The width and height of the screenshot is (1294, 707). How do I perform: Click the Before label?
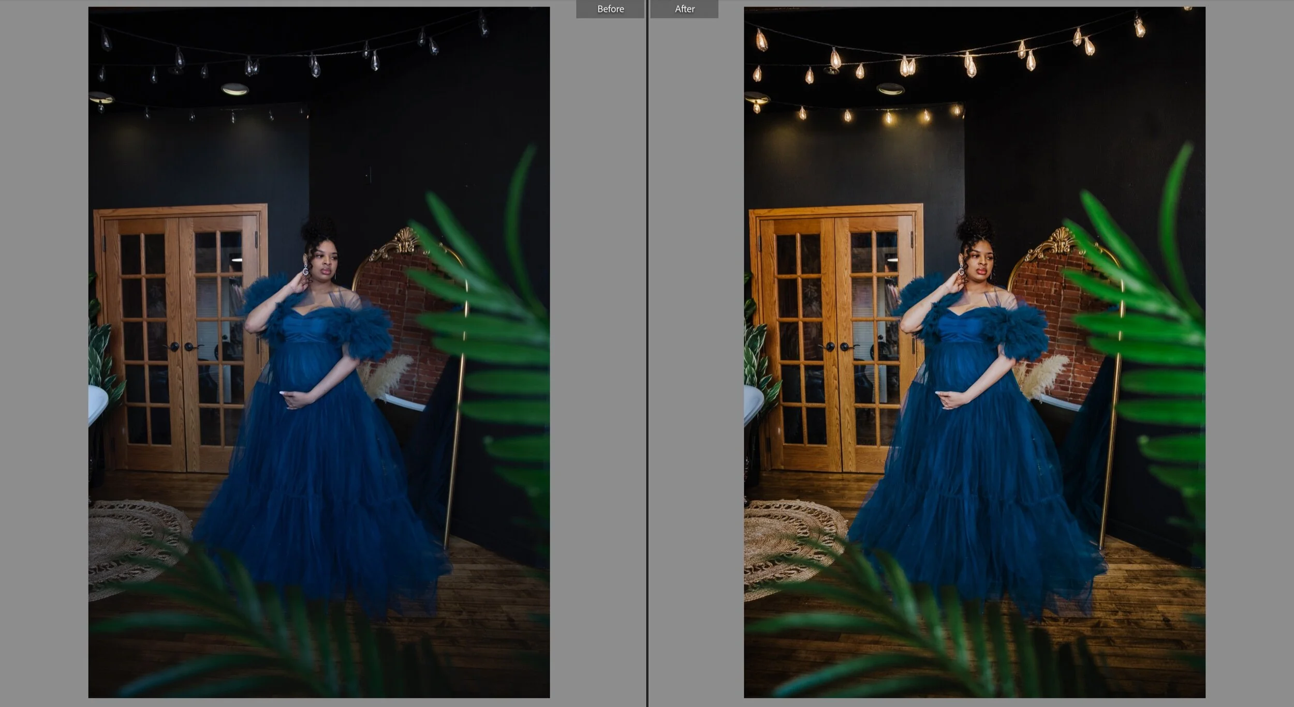610,9
